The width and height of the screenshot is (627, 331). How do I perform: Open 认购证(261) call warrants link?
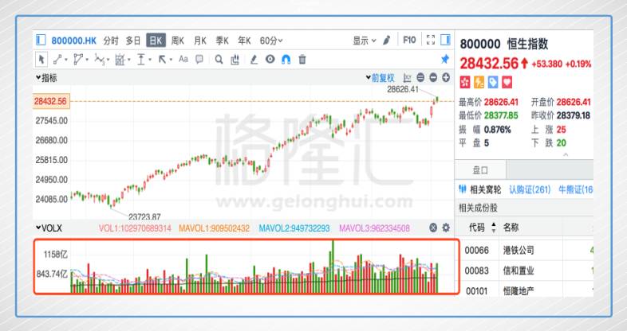click(530, 189)
